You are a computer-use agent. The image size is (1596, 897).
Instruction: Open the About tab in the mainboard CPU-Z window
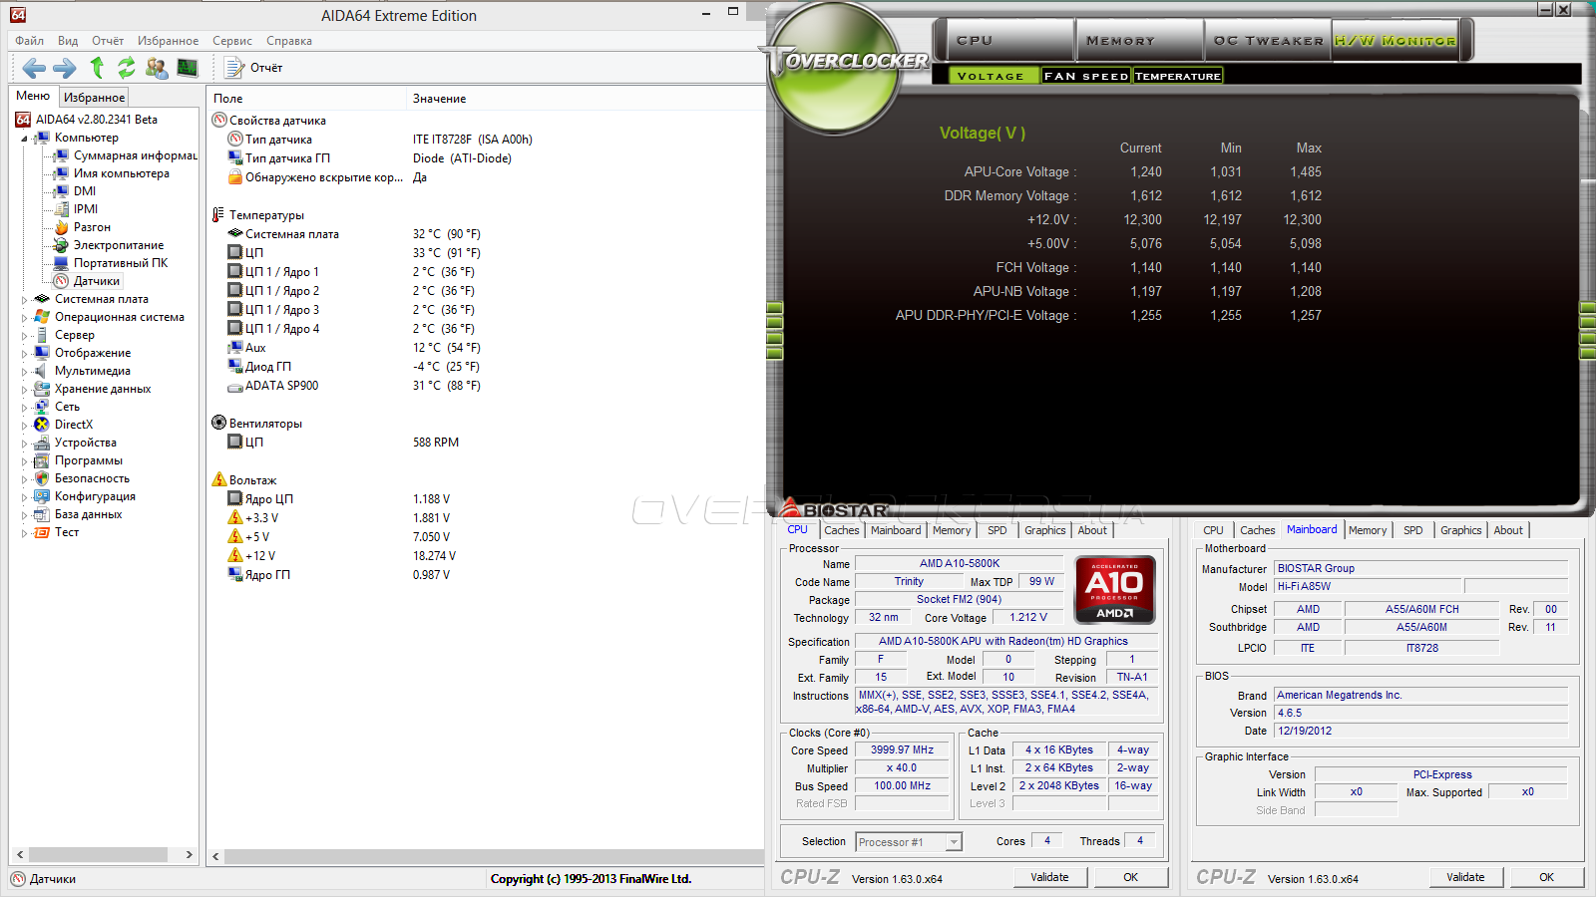pos(1508,530)
